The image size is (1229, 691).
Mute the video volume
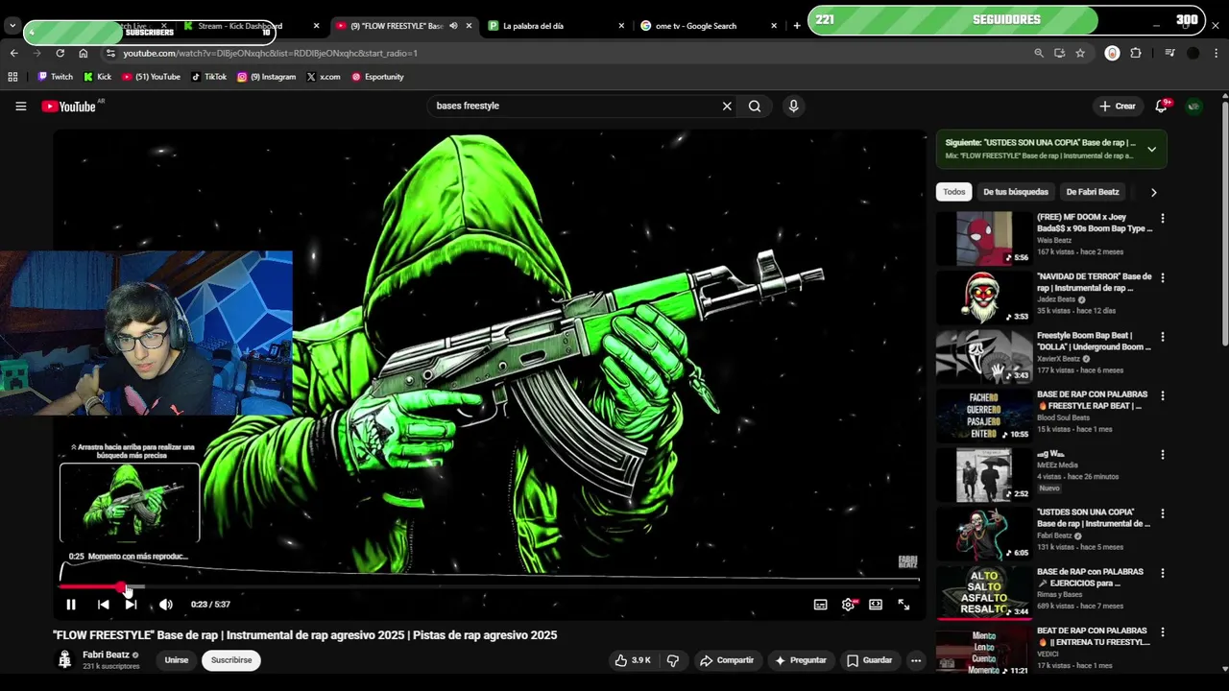pos(165,605)
